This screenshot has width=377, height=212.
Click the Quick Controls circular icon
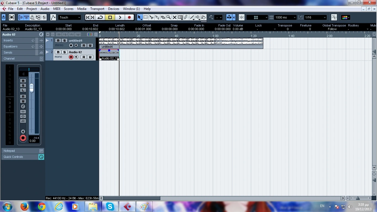41,157
